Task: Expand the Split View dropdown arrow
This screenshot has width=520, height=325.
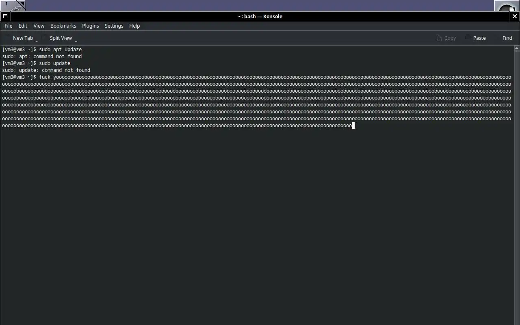Action: pos(76,41)
